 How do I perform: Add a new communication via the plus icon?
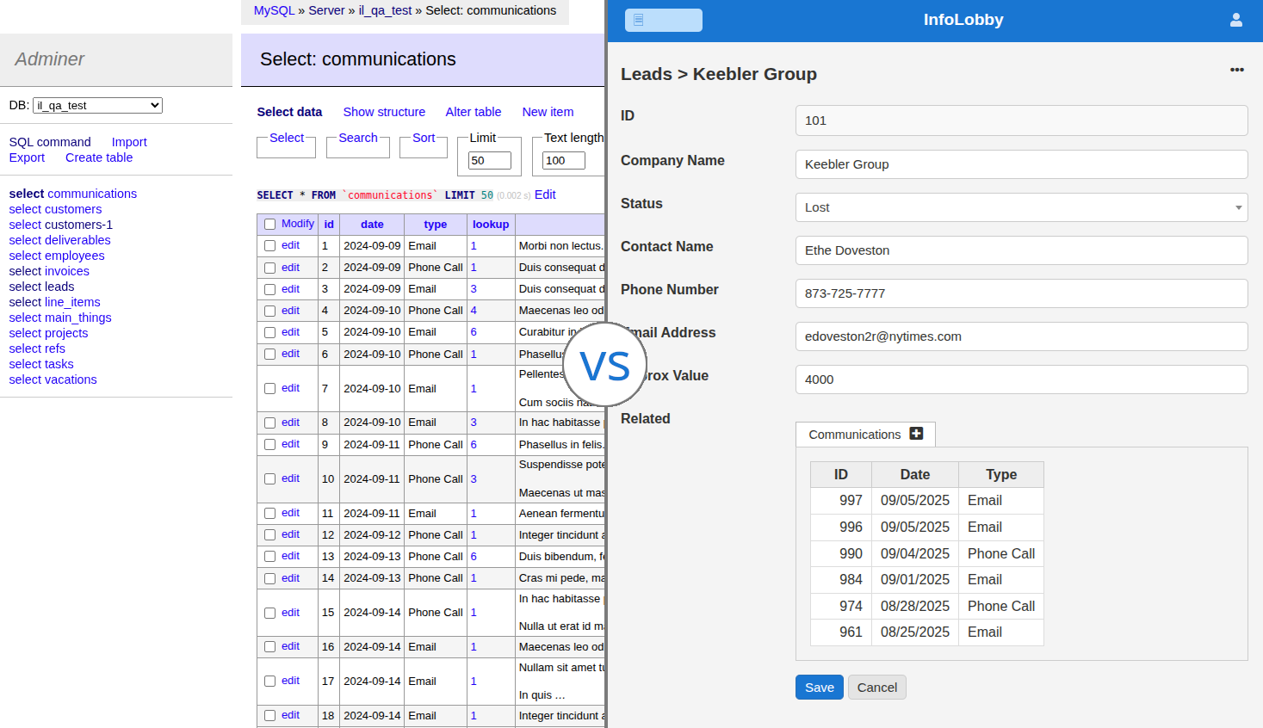point(916,434)
